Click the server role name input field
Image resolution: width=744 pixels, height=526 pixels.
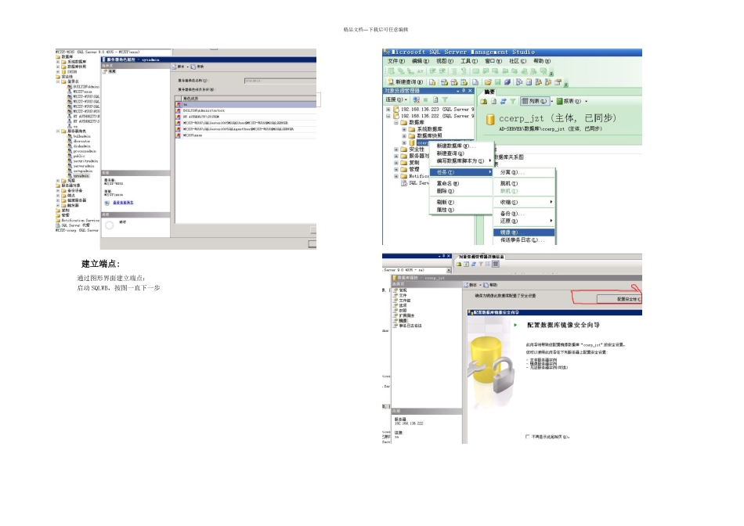click(280, 81)
